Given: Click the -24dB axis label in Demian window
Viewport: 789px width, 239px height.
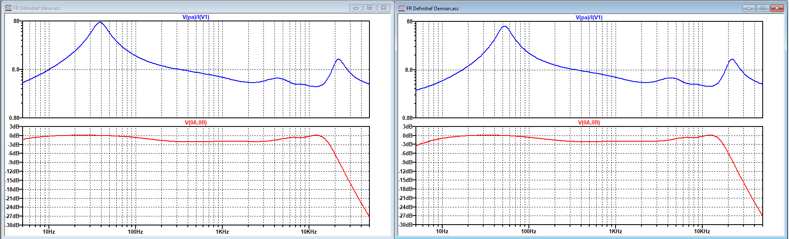Looking at the screenshot, I should [x=406, y=207].
